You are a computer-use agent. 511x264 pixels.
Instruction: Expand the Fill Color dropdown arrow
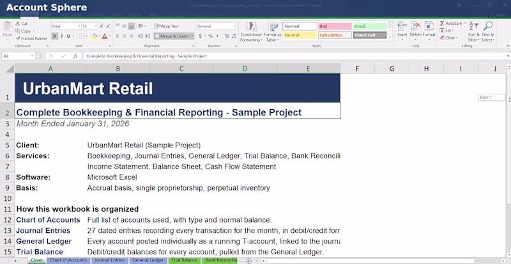(99, 36)
